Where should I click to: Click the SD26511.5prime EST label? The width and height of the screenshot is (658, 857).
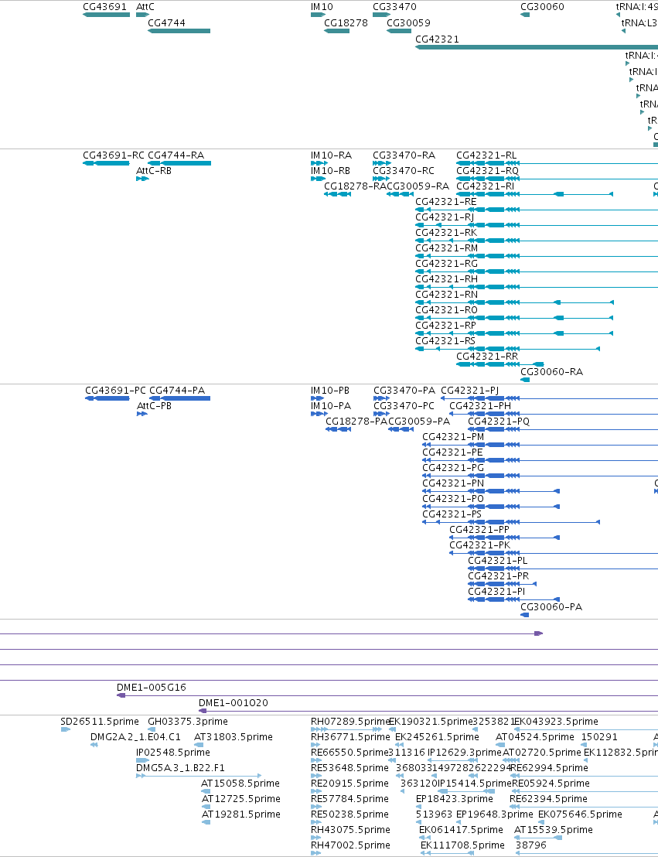point(100,722)
